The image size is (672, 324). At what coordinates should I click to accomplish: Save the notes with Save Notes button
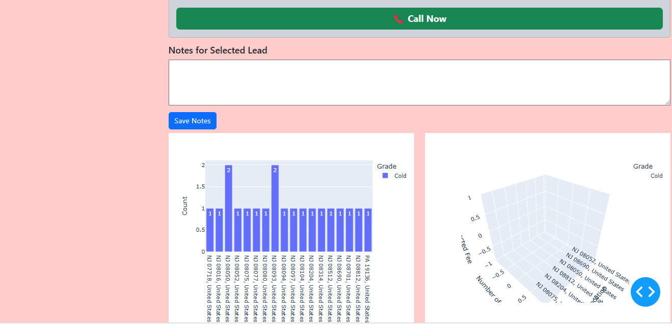tap(193, 121)
